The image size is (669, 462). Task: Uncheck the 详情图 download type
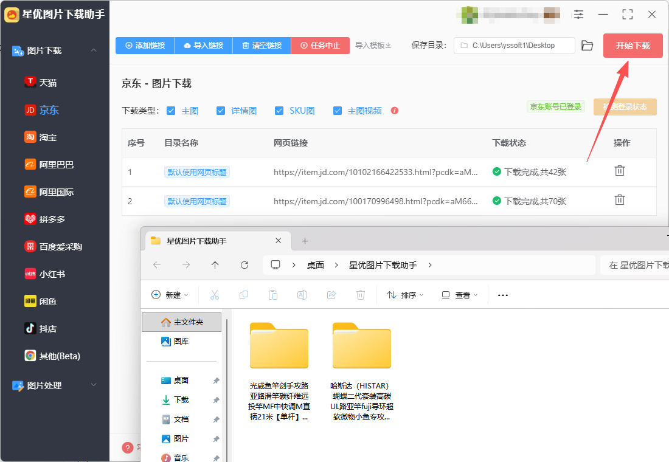click(221, 111)
